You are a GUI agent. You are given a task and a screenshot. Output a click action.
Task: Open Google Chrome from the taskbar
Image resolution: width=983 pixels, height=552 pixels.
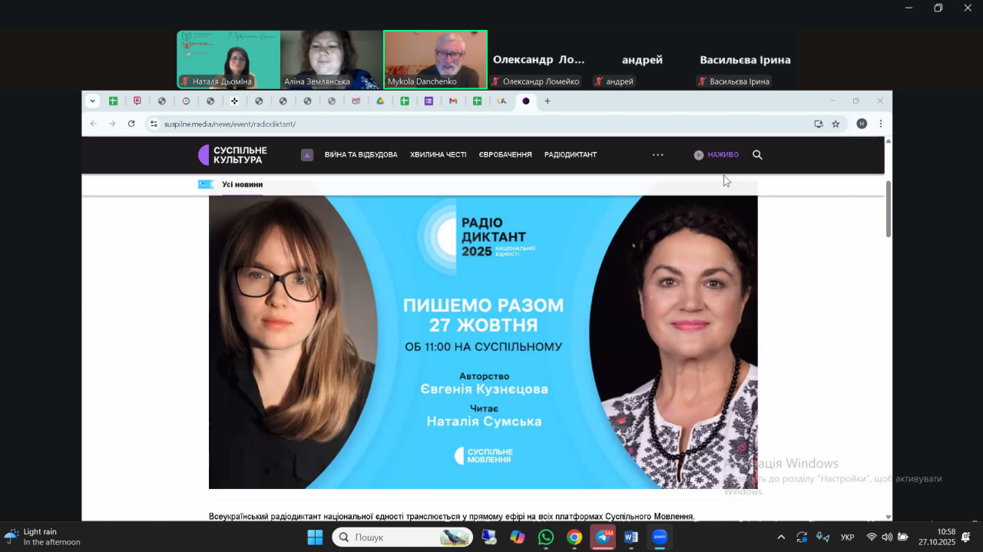574,537
